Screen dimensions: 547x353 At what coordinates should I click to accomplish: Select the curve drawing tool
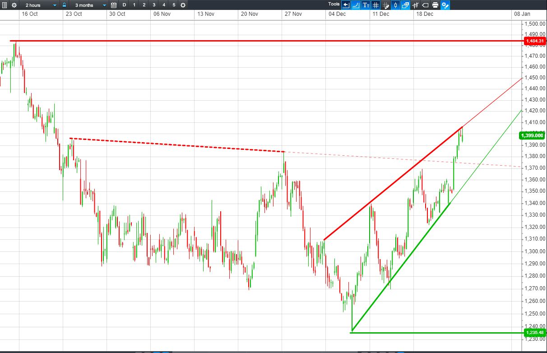tap(356, 5)
